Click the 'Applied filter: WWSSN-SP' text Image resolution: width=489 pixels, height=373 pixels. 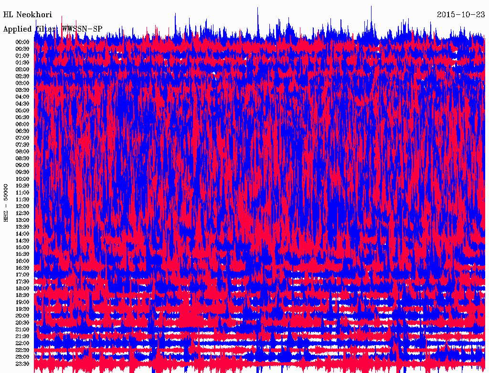coord(53,29)
